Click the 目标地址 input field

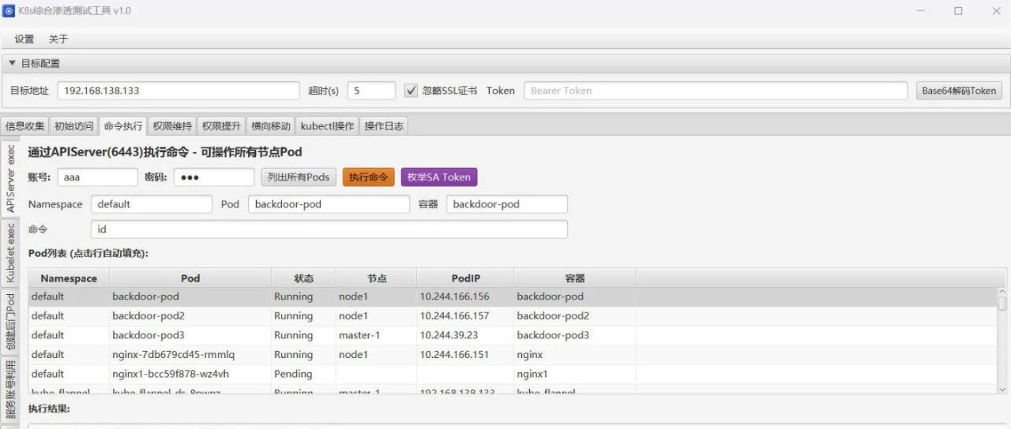(x=179, y=91)
